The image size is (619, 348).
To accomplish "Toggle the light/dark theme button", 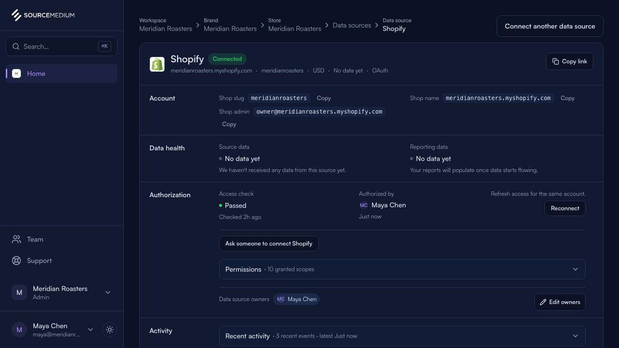I will (110, 330).
